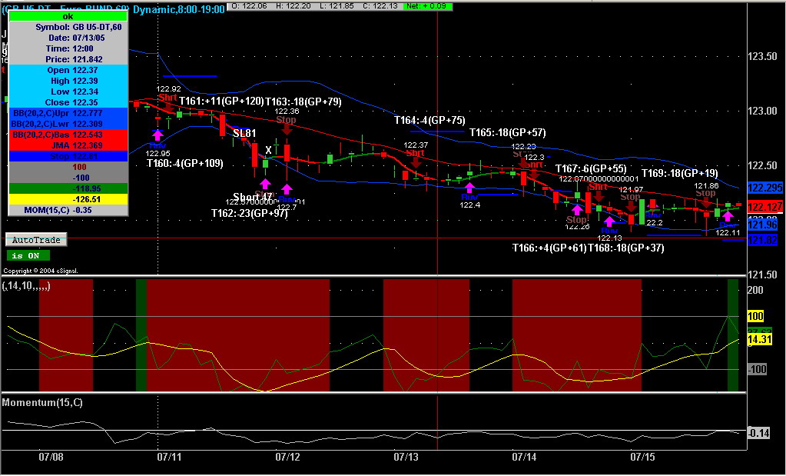This screenshot has width=786, height=476.
Task: Click the magenta Buy arrow above 122.4
Action: pos(469,188)
